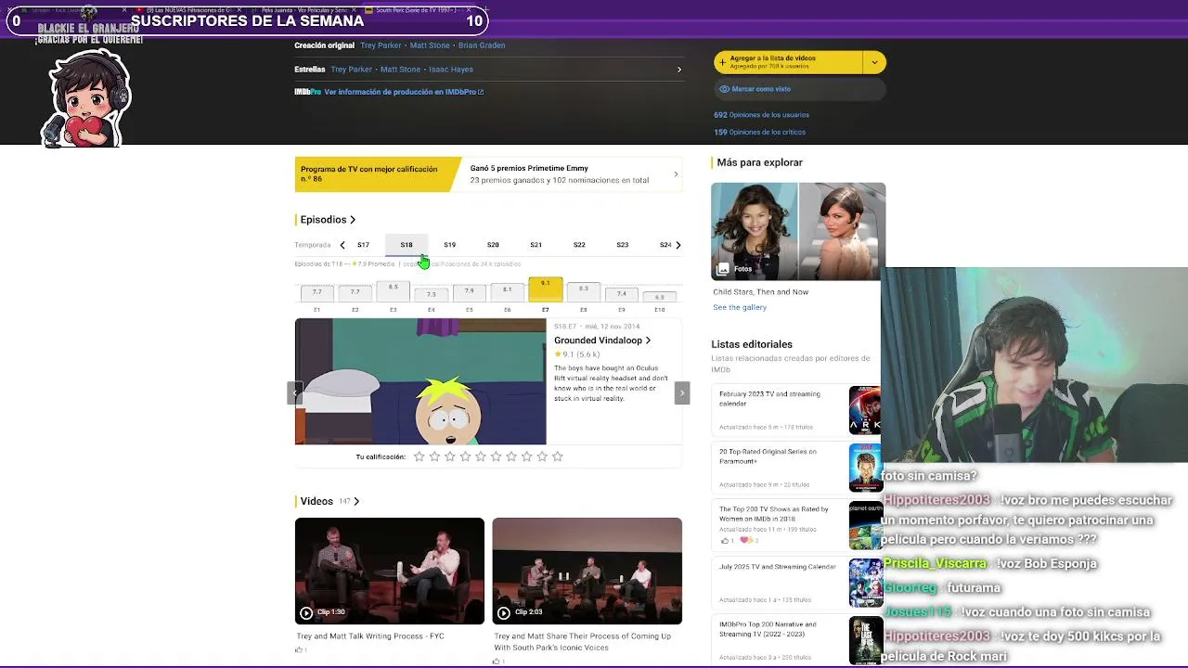1188x668 pixels.
Task: Rate the episode ten stars
Action: click(558, 456)
